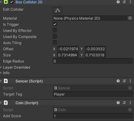Collapse the Sencer (Script) component foldout
Viewport: 134px width, 121px height.
click(1, 81)
